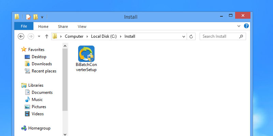Click the New Folder icon in title bar
This screenshot has width=273, height=136.
click(x=35, y=17)
